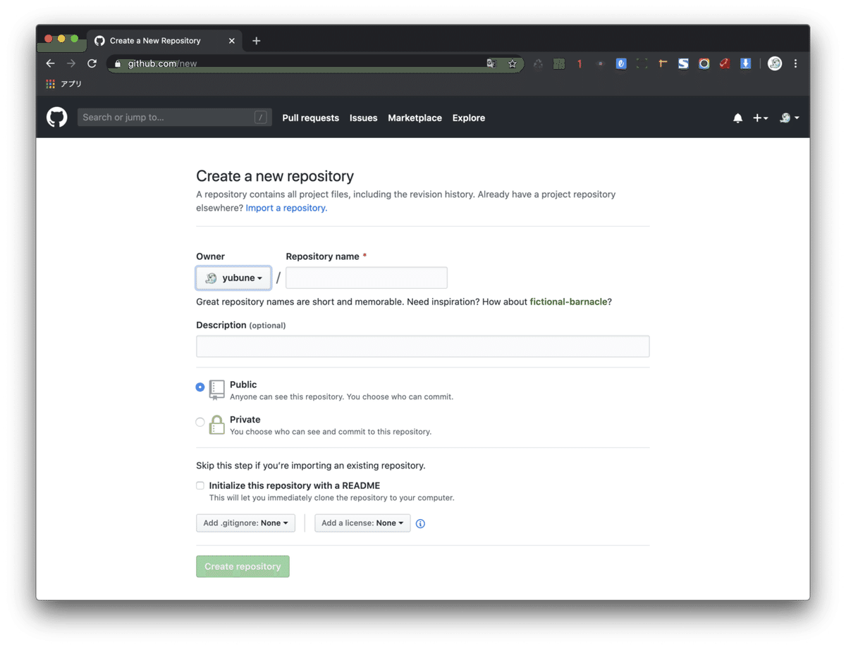Expand the Add .gitignore dropdown
This screenshot has height=648, width=846.
coord(245,523)
